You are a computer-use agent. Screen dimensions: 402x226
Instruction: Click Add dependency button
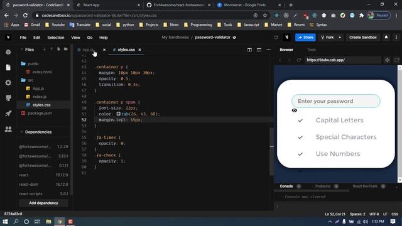(x=43, y=203)
